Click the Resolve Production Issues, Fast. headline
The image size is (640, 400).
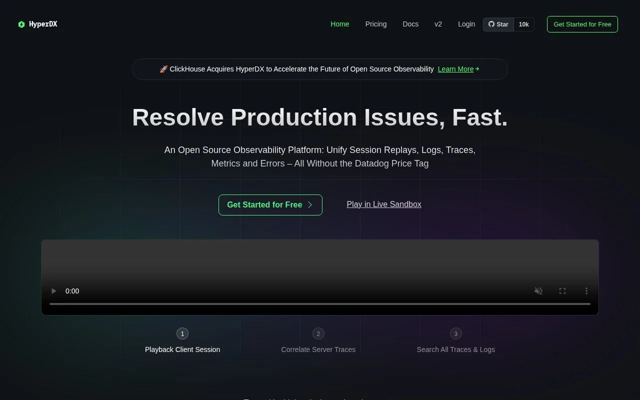320,117
